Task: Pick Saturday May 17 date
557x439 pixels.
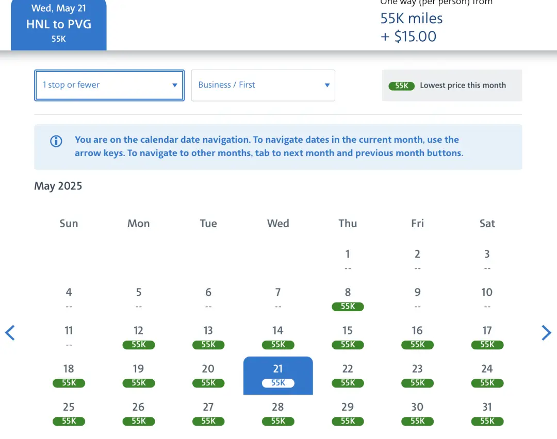Action: (487, 337)
